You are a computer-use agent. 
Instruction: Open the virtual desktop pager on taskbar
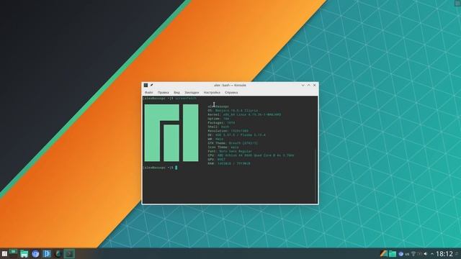13,253
